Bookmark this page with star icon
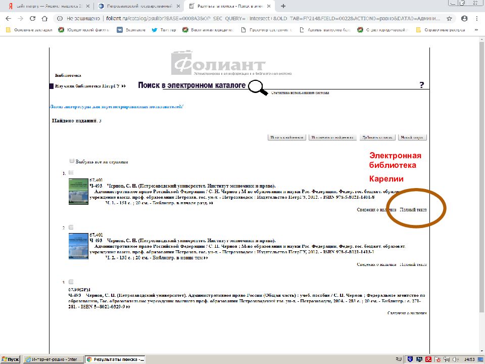This screenshot has height=364, width=485. [x=449, y=18]
